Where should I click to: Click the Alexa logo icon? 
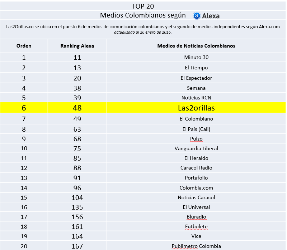pos(197,16)
